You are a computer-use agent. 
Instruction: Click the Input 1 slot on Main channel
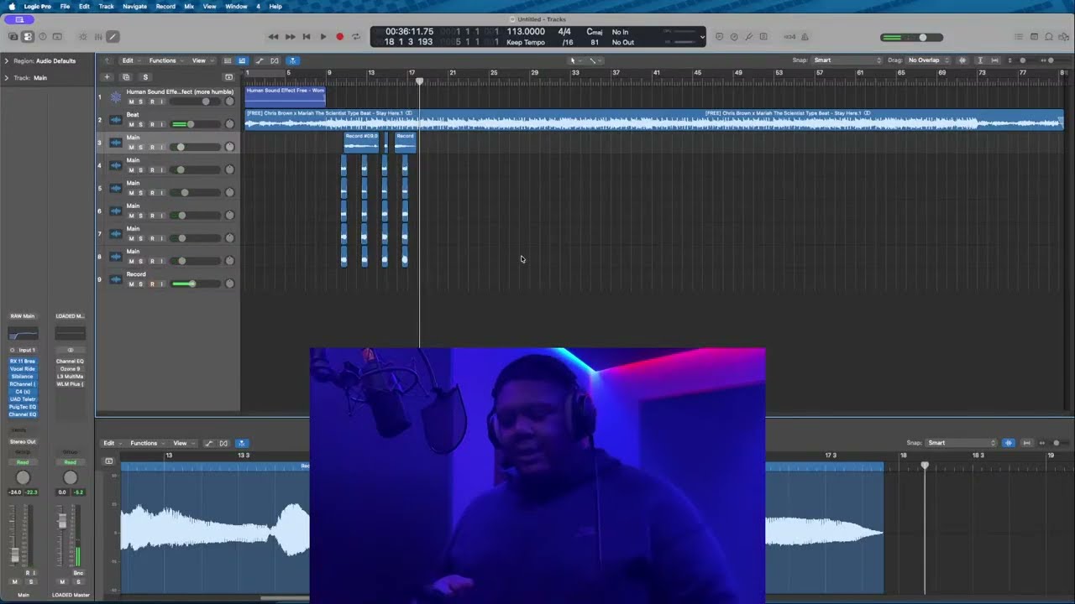click(26, 350)
